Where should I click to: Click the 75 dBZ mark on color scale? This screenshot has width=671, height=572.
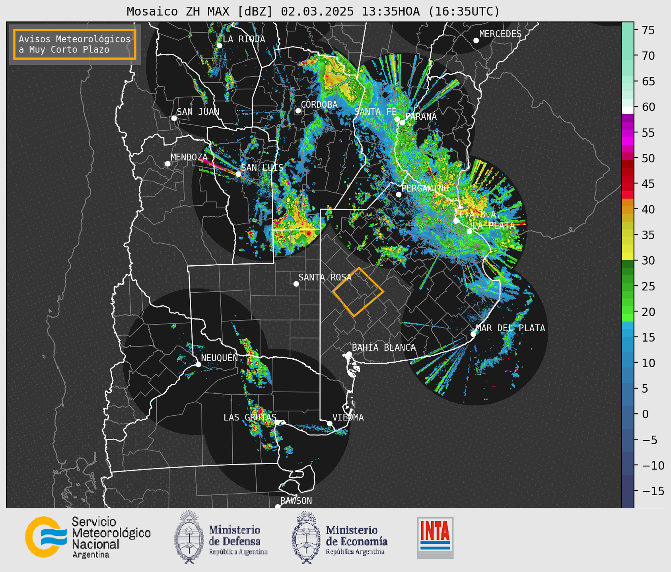point(648,30)
